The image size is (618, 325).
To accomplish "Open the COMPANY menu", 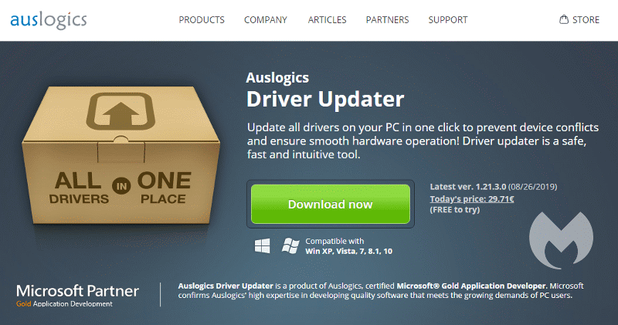I will click(x=266, y=20).
